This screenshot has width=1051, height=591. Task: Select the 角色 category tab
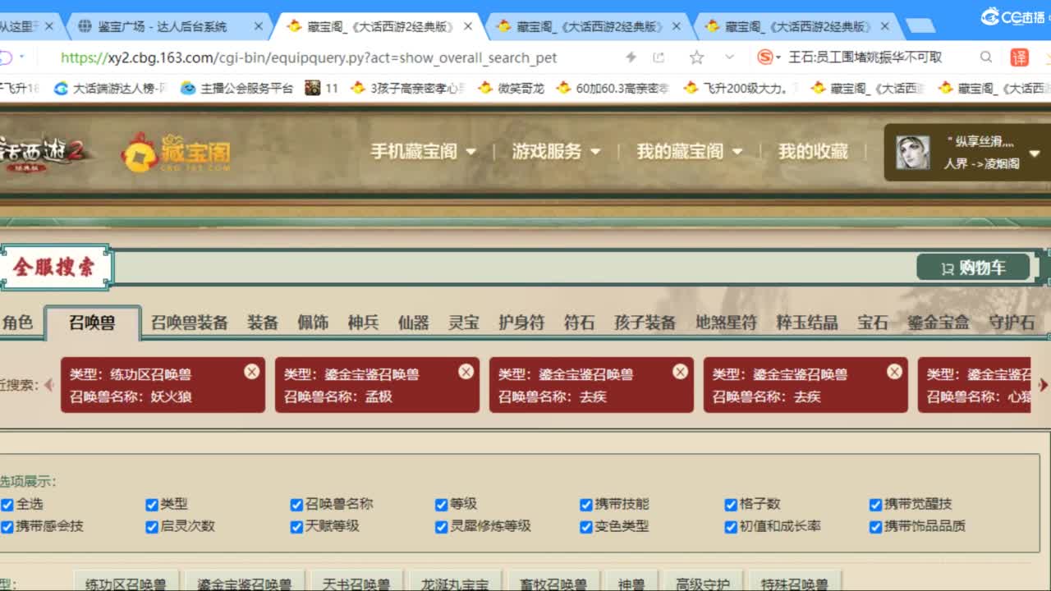[x=17, y=323]
